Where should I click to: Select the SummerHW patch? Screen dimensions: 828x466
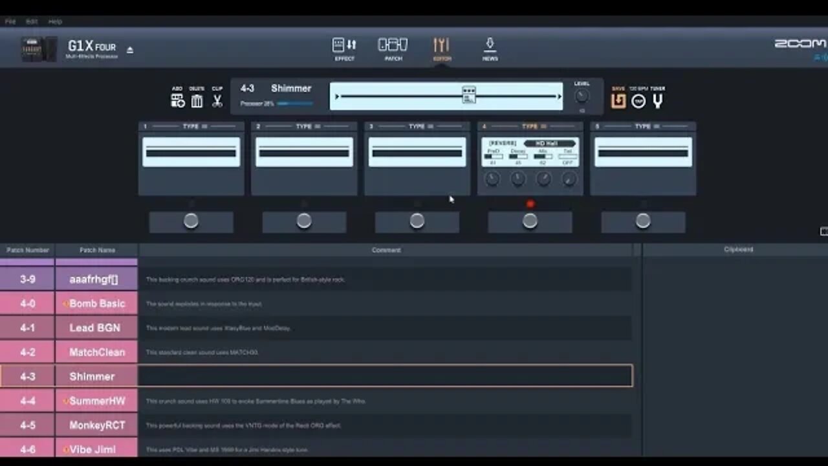click(x=97, y=401)
